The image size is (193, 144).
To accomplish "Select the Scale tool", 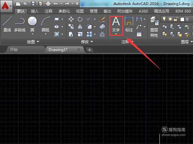I will point(80,34).
